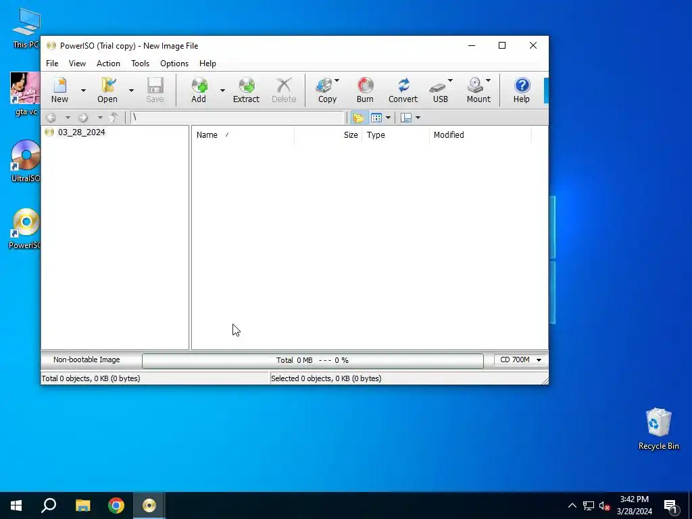Click the PowerISO taskbar icon
Screen dimensions: 692x519
coord(149,505)
